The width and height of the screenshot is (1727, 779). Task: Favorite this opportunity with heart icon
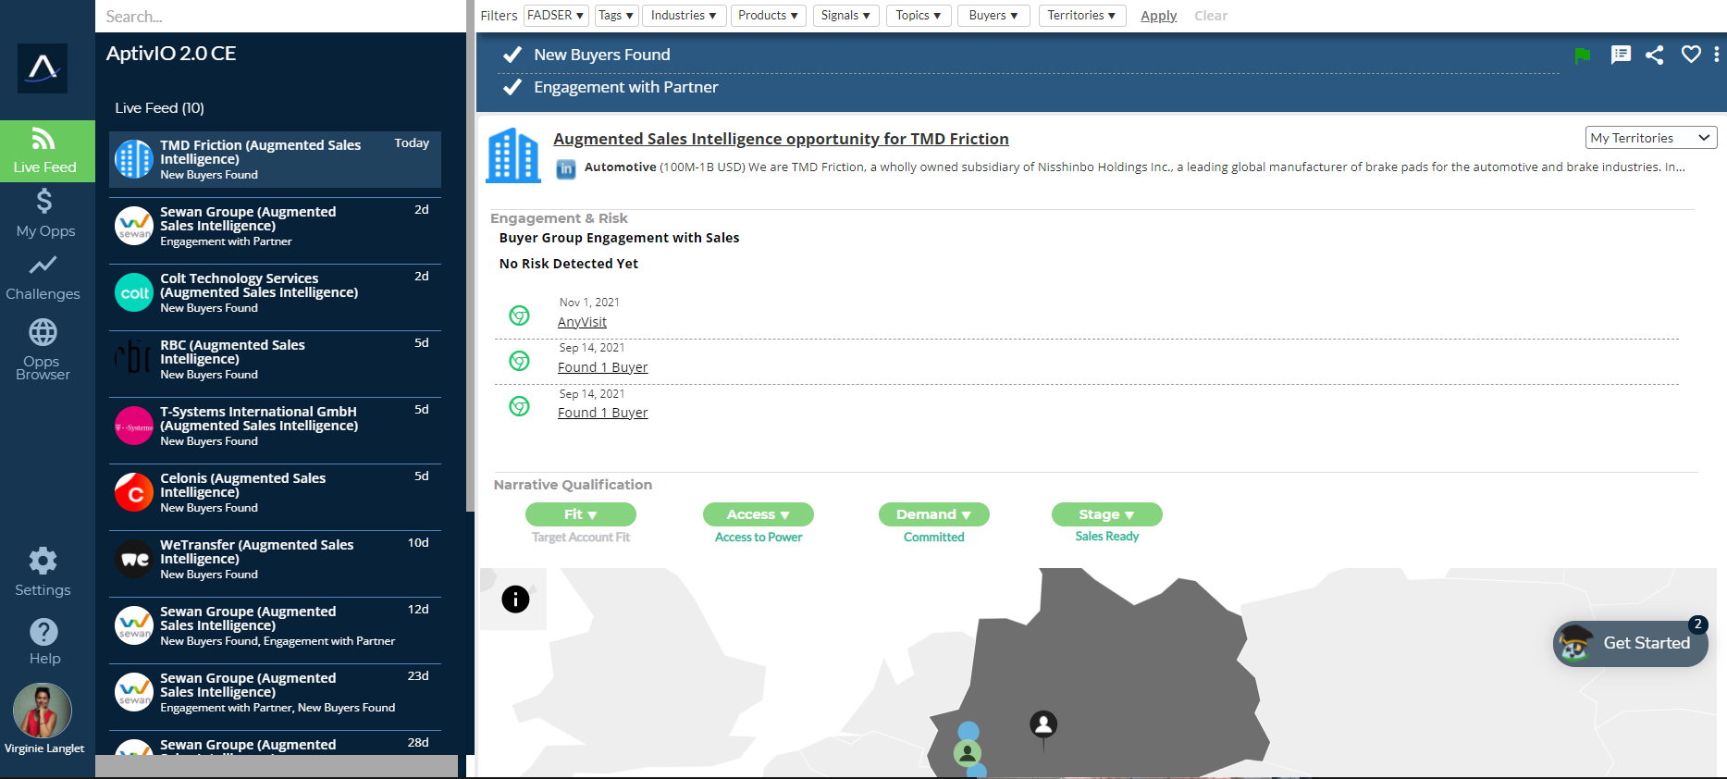click(x=1691, y=55)
